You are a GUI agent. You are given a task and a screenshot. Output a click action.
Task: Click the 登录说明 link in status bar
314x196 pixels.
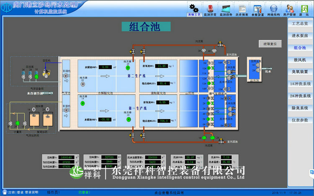[31, 192]
